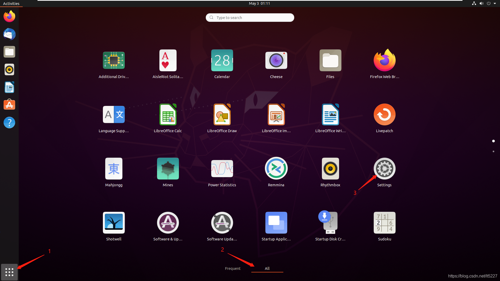Click the Settings gear icon
This screenshot has width=500, height=281.
(x=384, y=168)
